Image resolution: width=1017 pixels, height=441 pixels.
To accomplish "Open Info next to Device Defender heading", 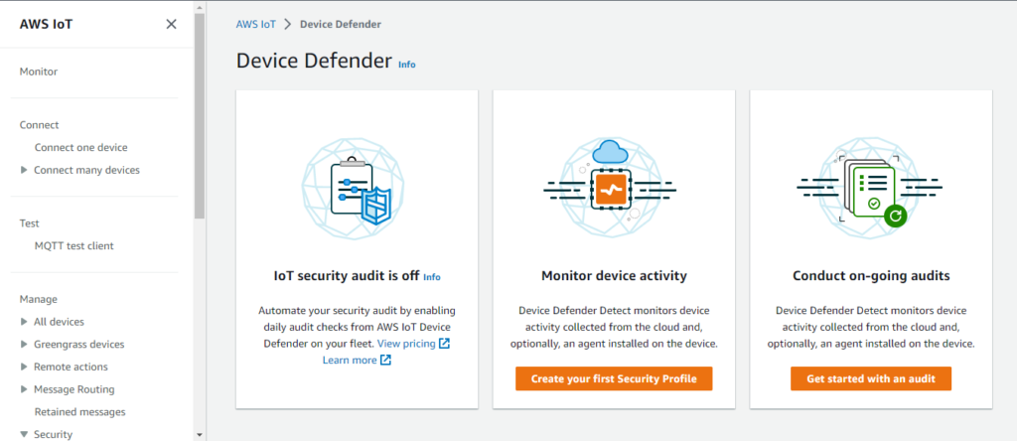I will click(x=406, y=65).
